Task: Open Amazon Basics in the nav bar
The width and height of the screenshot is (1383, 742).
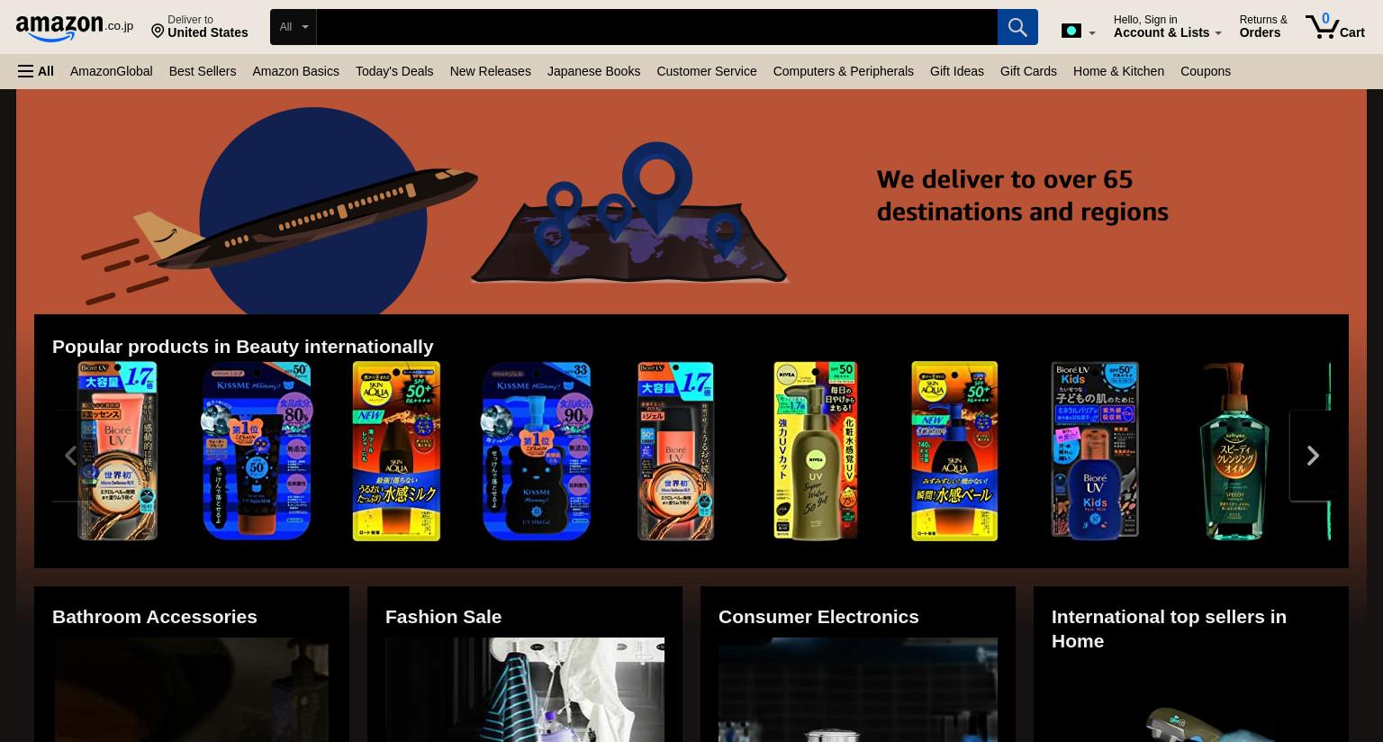Action: pyautogui.click(x=295, y=71)
